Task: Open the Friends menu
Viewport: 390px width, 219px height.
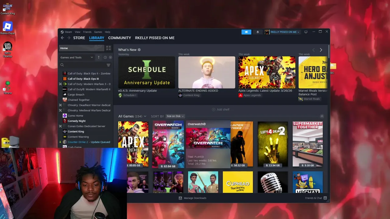Action: (87, 32)
